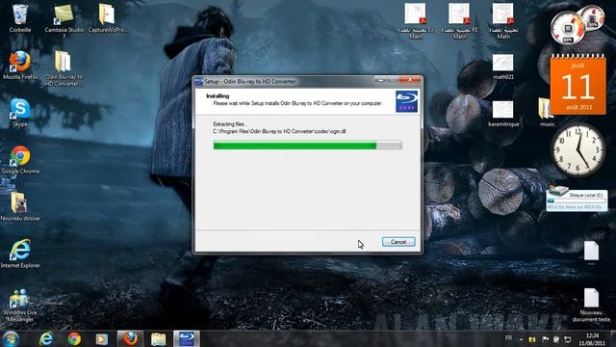Open the Corbeille recycle bin
The height and width of the screenshot is (347, 616).
coord(20,18)
